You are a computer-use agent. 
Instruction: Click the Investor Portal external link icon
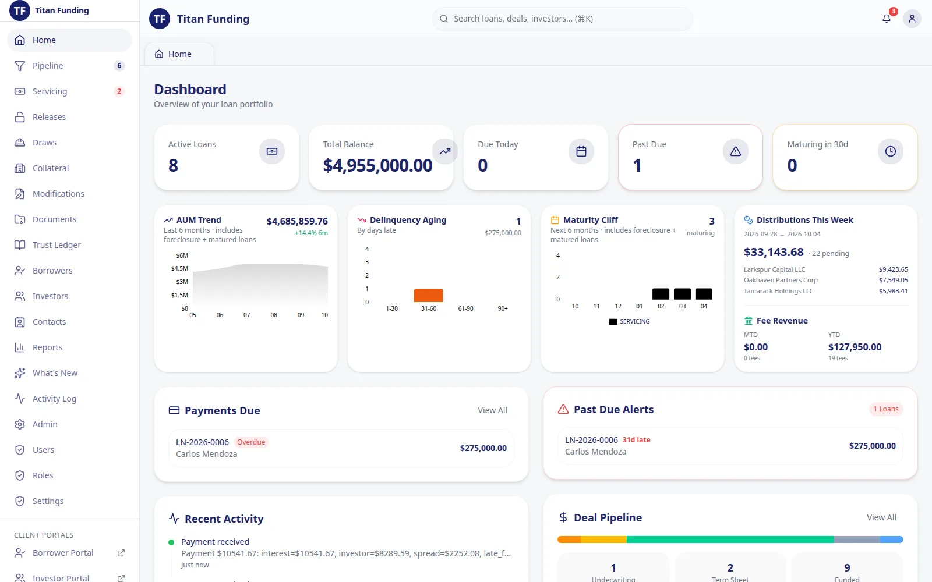pyautogui.click(x=121, y=578)
